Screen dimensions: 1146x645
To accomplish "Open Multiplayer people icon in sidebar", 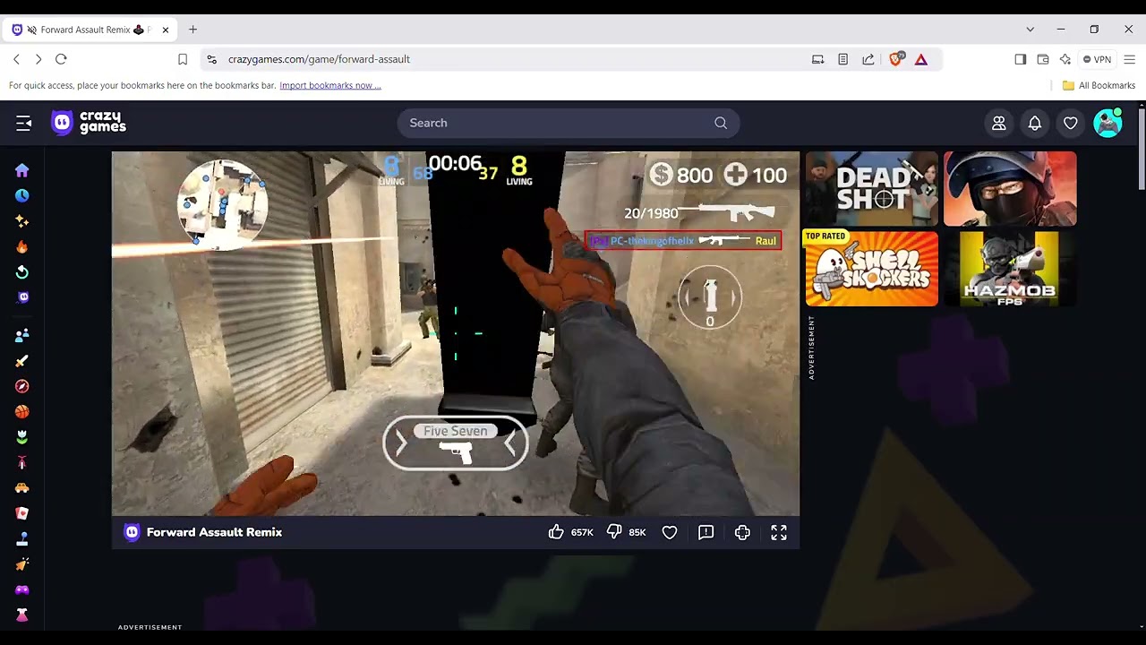I will point(22,335).
